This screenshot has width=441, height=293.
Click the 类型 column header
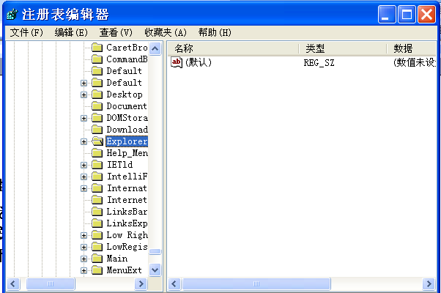pyautogui.click(x=341, y=48)
